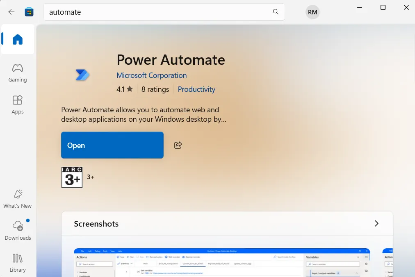415x277 pixels.
Task: Open What's New in the sidebar
Action: pos(17,199)
